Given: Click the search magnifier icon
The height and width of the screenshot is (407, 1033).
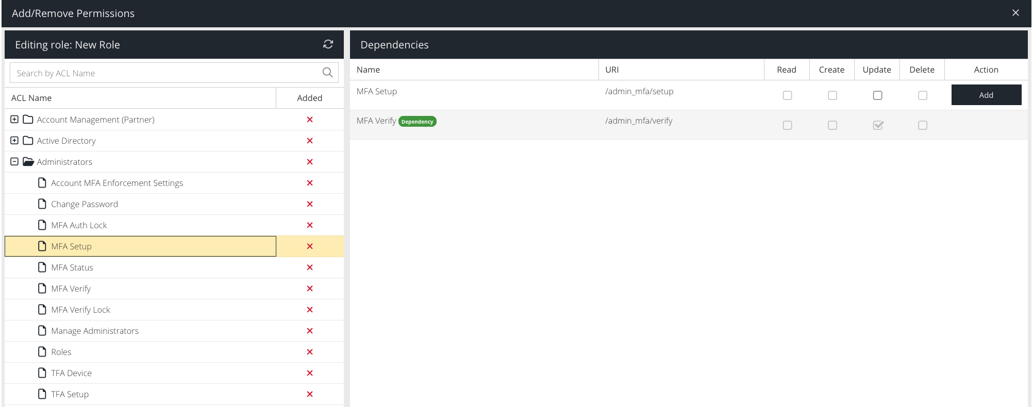Looking at the screenshot, I should point(327,73).
